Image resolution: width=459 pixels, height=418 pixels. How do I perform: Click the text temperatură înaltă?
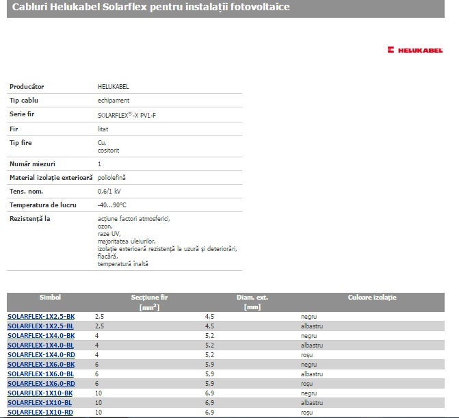pyautogui.click(x=123, y=264)
